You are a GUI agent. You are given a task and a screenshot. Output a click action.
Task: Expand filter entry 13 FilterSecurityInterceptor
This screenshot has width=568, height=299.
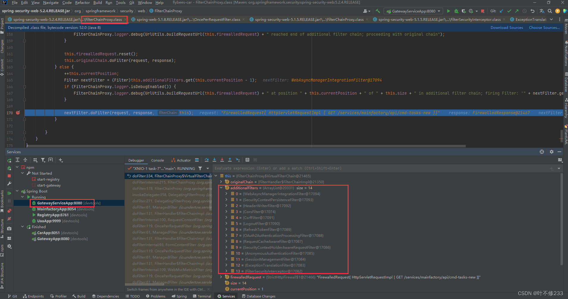[226, 271]
